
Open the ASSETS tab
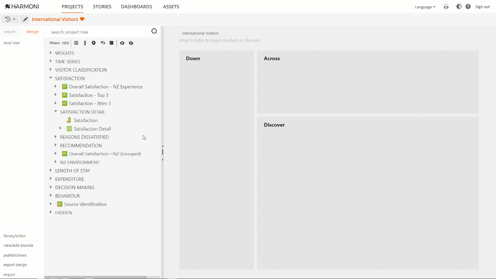171,7
